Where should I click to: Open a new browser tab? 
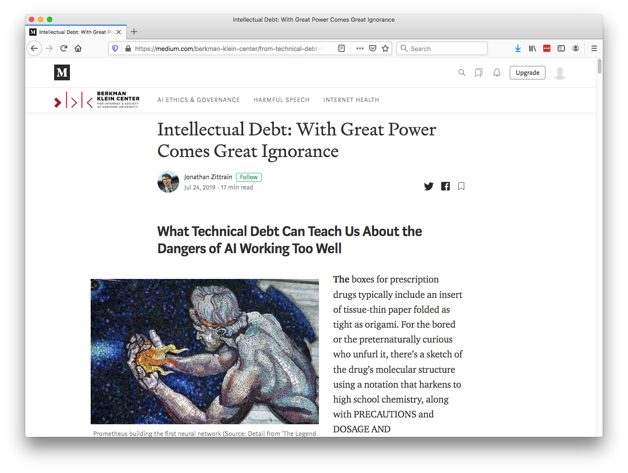coord(134,32)
